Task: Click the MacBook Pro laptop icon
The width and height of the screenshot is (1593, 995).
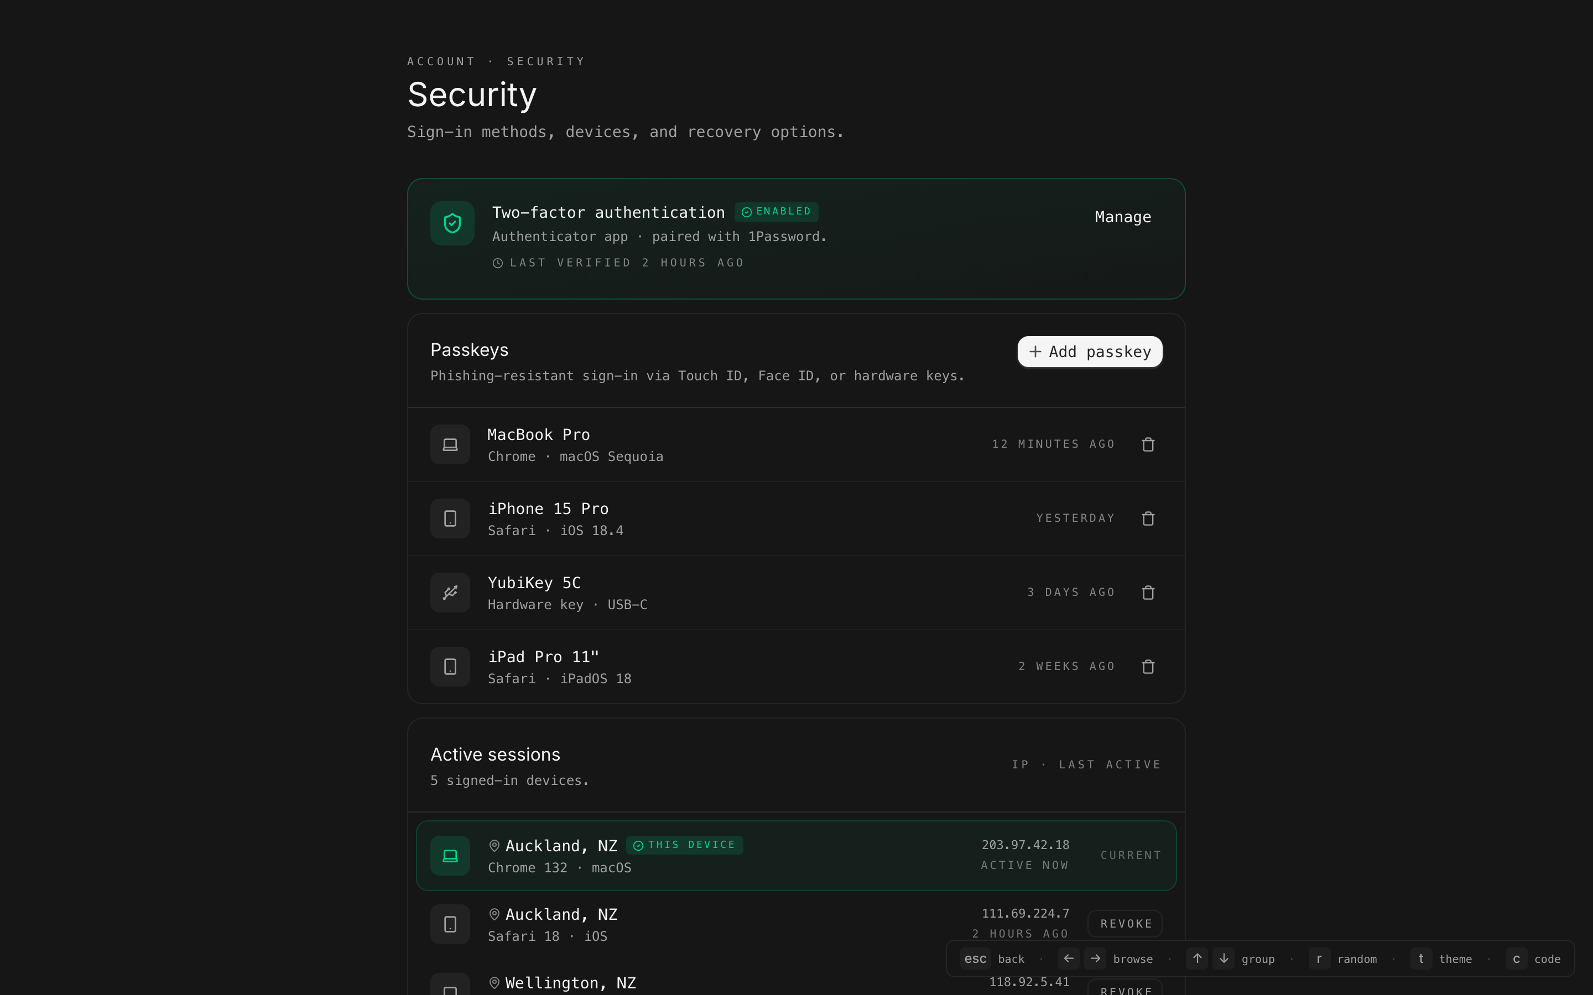Action: point(450,445)
